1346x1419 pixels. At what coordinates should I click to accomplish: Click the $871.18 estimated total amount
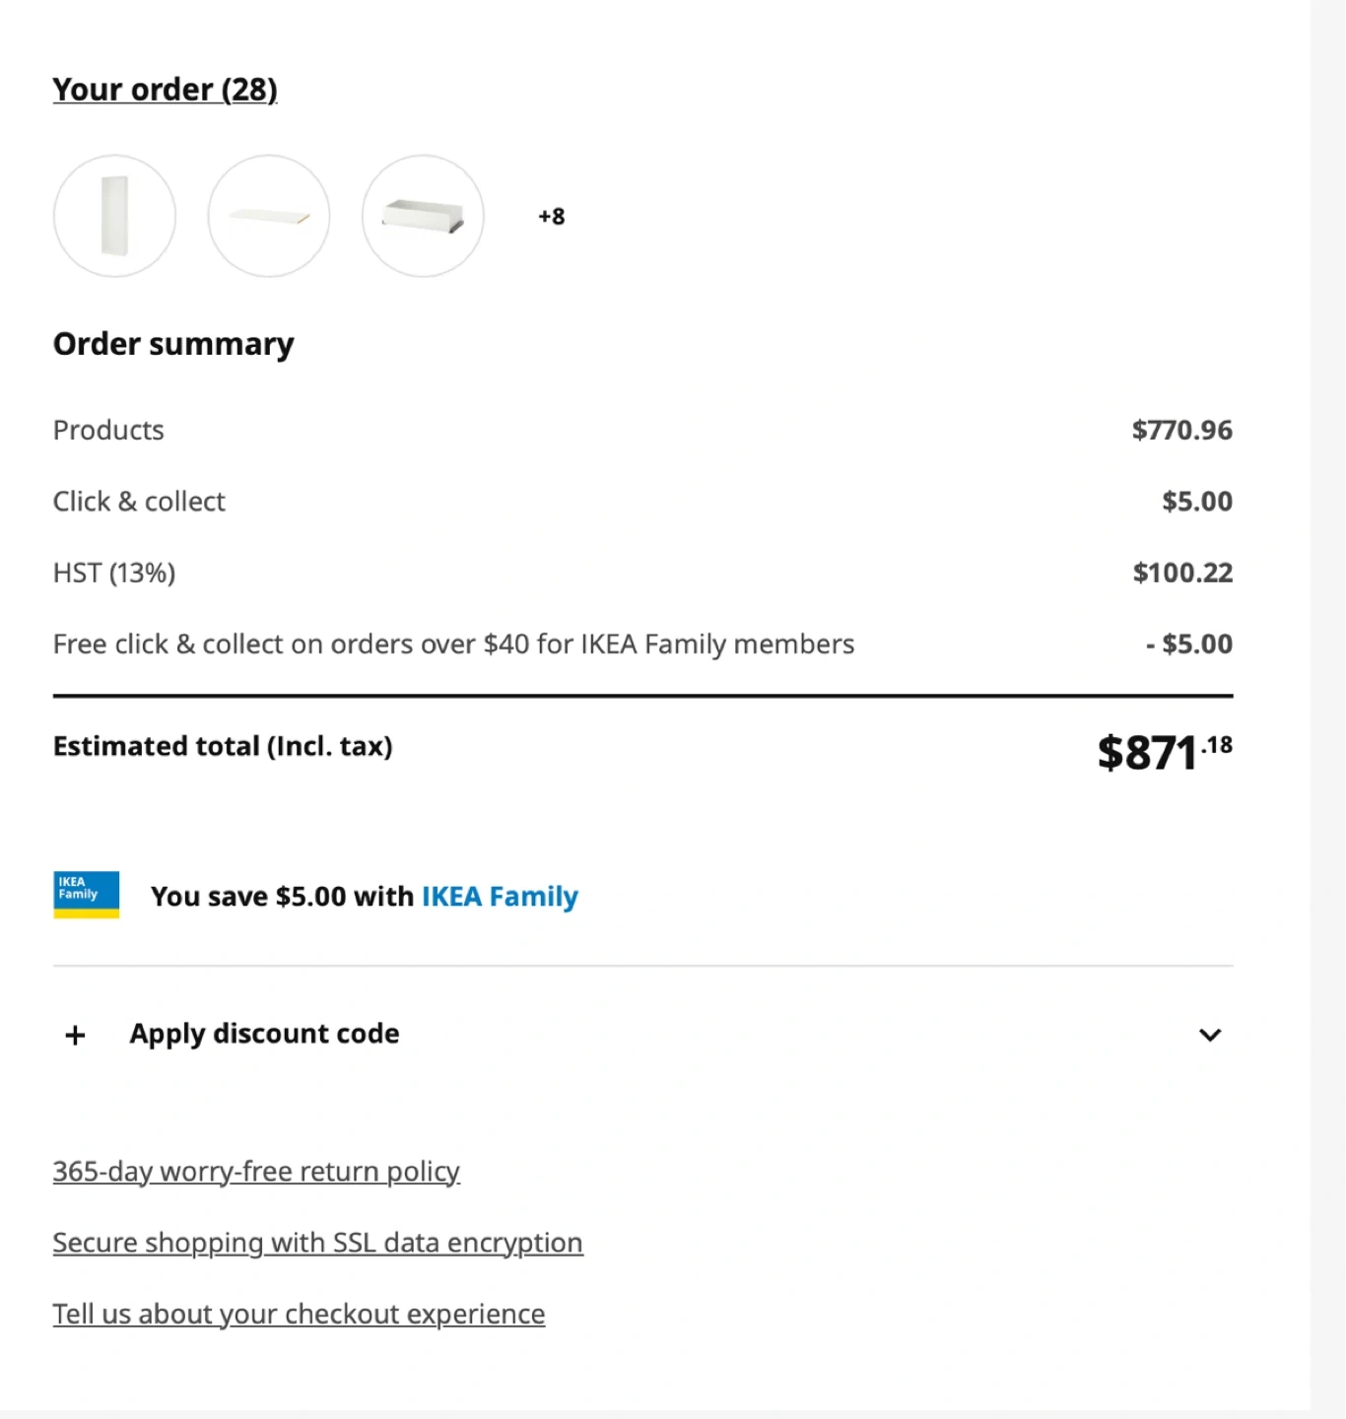1164,752
